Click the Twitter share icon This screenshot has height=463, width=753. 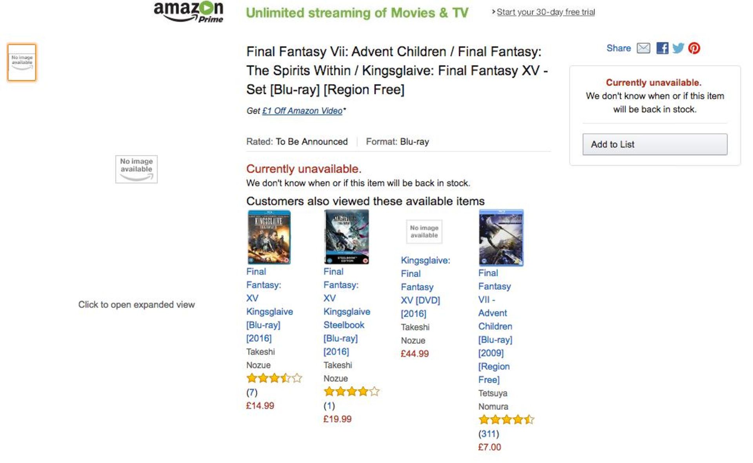(x=678, y=48)
